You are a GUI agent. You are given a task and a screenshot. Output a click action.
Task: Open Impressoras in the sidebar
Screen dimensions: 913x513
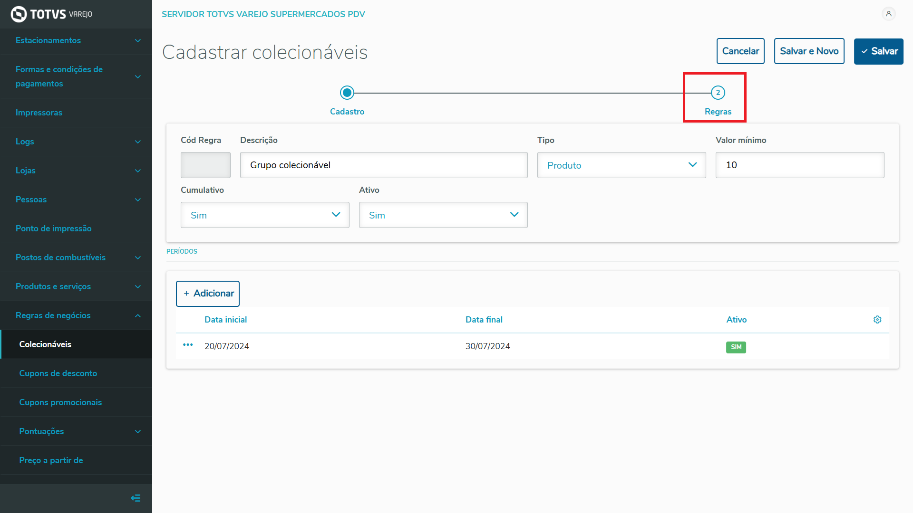39,113
